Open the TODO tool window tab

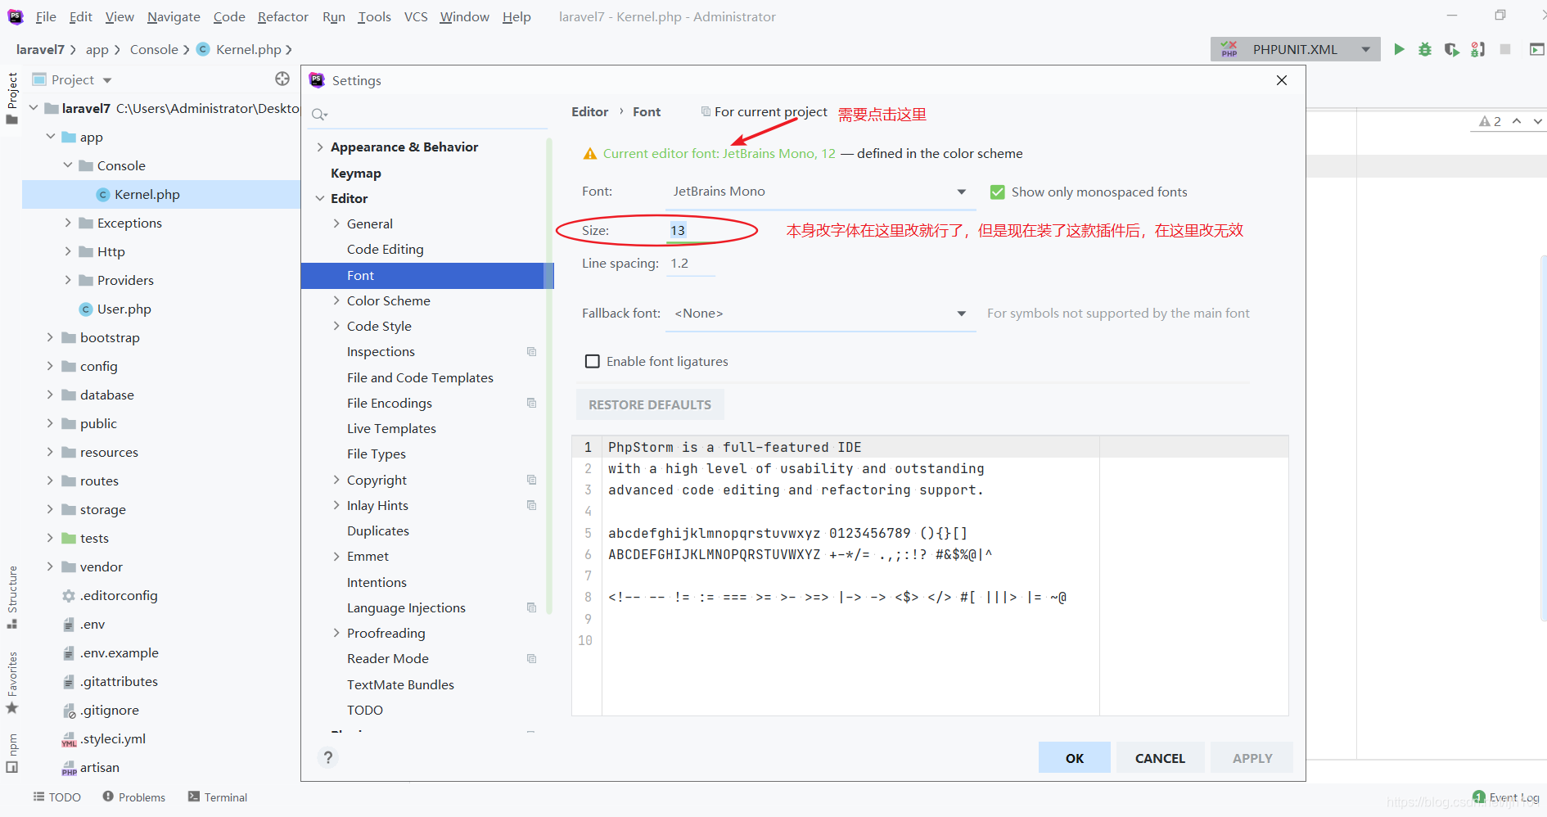point(56,797)
